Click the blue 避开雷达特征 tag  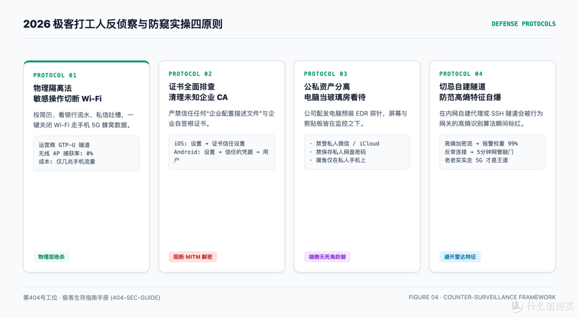pos(460,257)
